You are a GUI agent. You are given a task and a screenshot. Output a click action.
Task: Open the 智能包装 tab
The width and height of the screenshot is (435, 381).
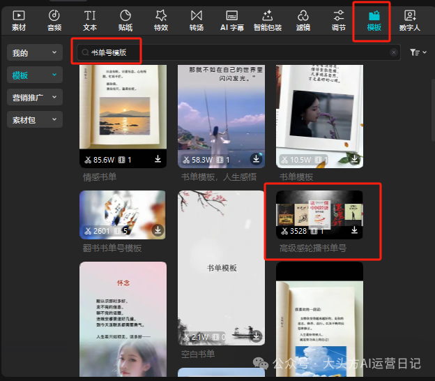tap(268, 20)
